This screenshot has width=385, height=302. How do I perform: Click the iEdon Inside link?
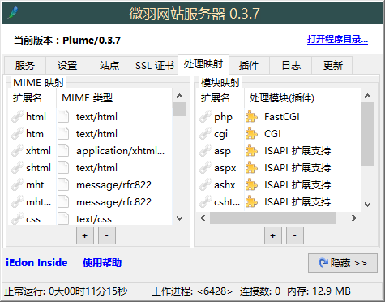(36, 262)
